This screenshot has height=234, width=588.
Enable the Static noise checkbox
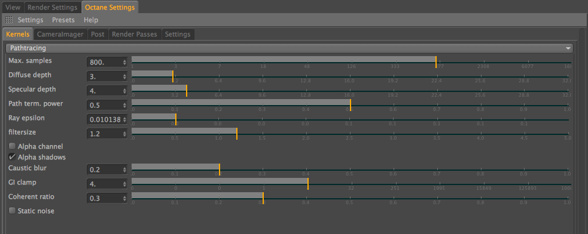point(12,211)
